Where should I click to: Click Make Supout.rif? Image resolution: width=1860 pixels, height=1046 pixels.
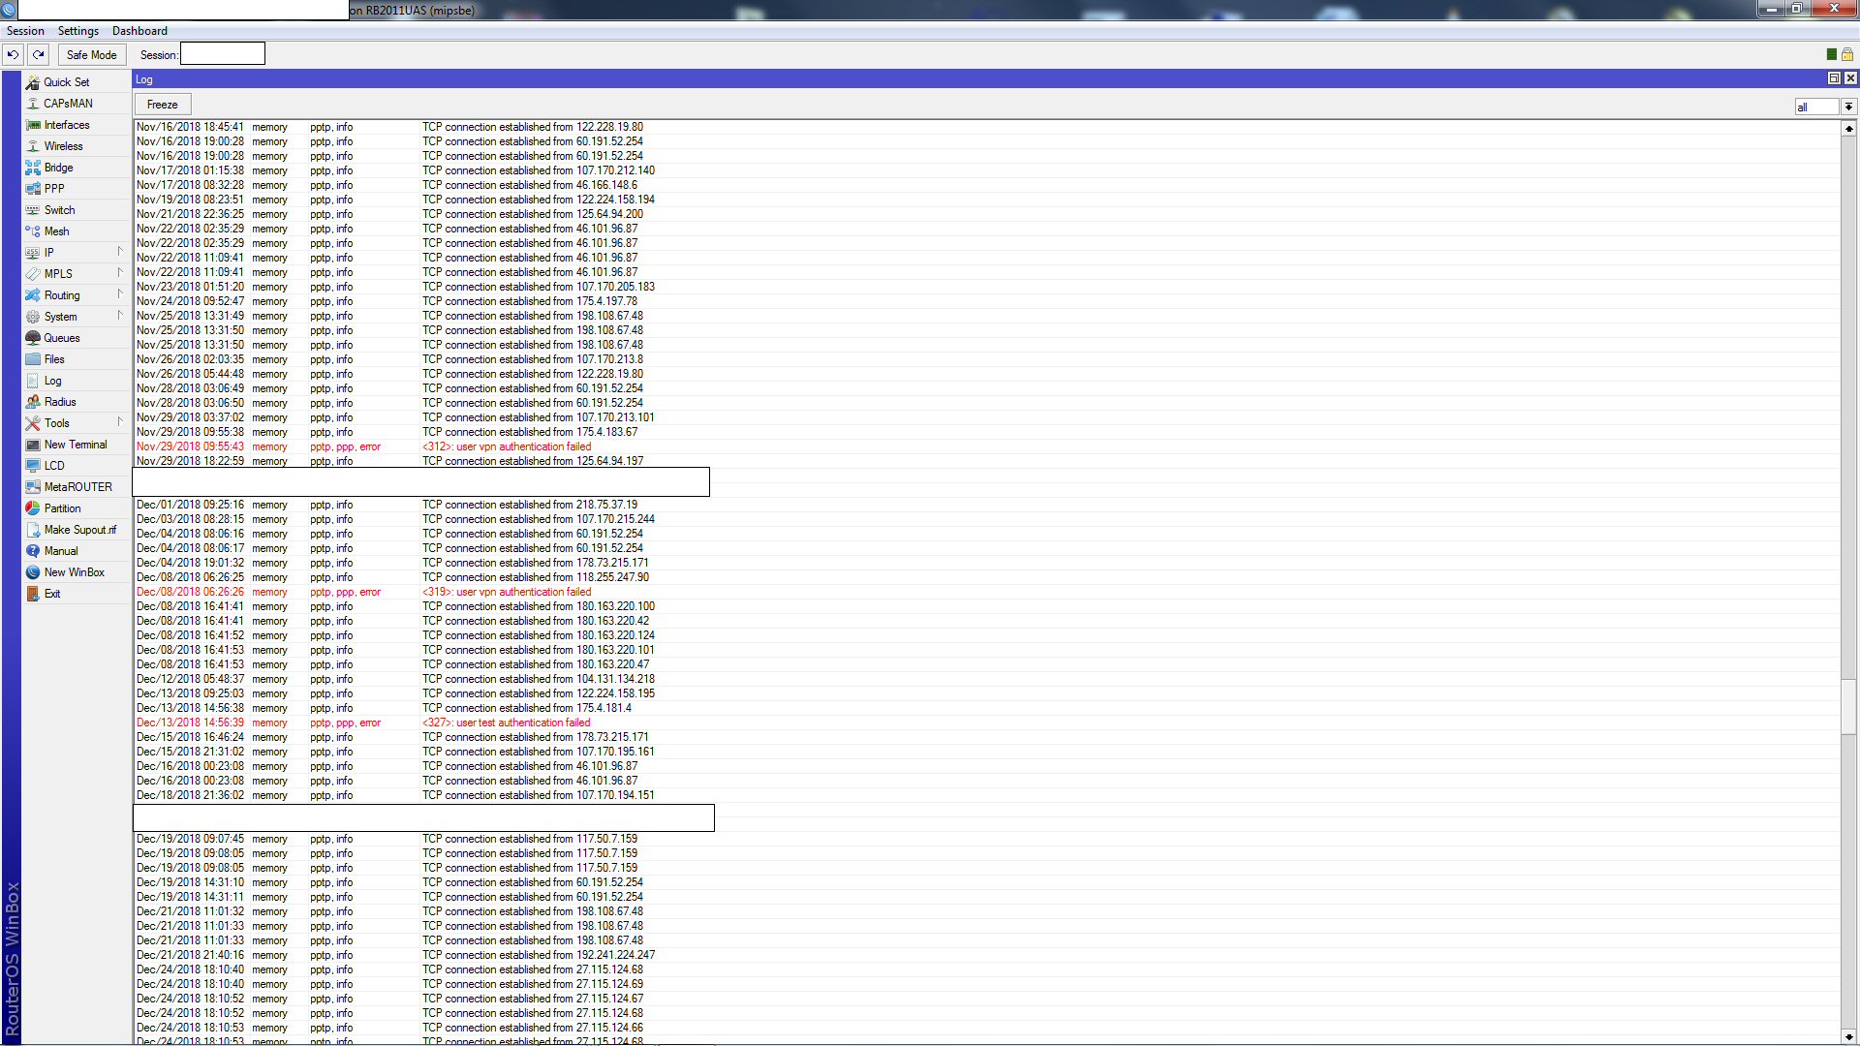tap(79, 530)
